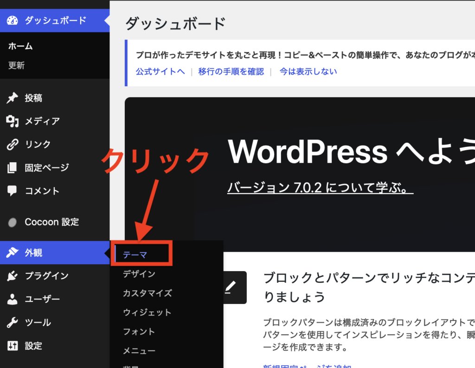Click the chain link icon beside リンク
475x368 pixels.
(12, 144)
